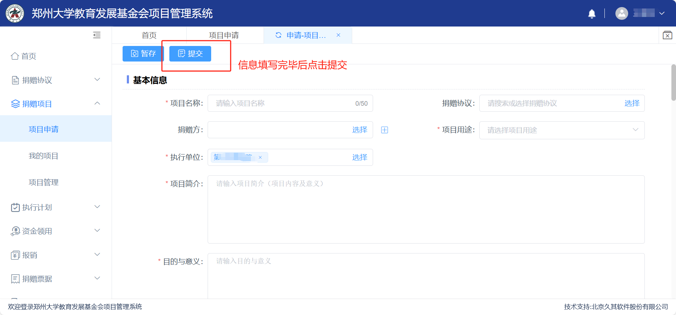Click 选择 in 捐赠协议 field
Screen dimensions: 676x315
(632, 103)
